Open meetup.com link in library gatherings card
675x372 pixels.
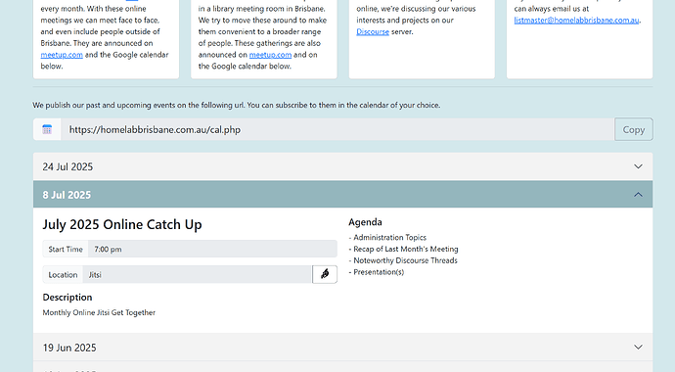270,55
